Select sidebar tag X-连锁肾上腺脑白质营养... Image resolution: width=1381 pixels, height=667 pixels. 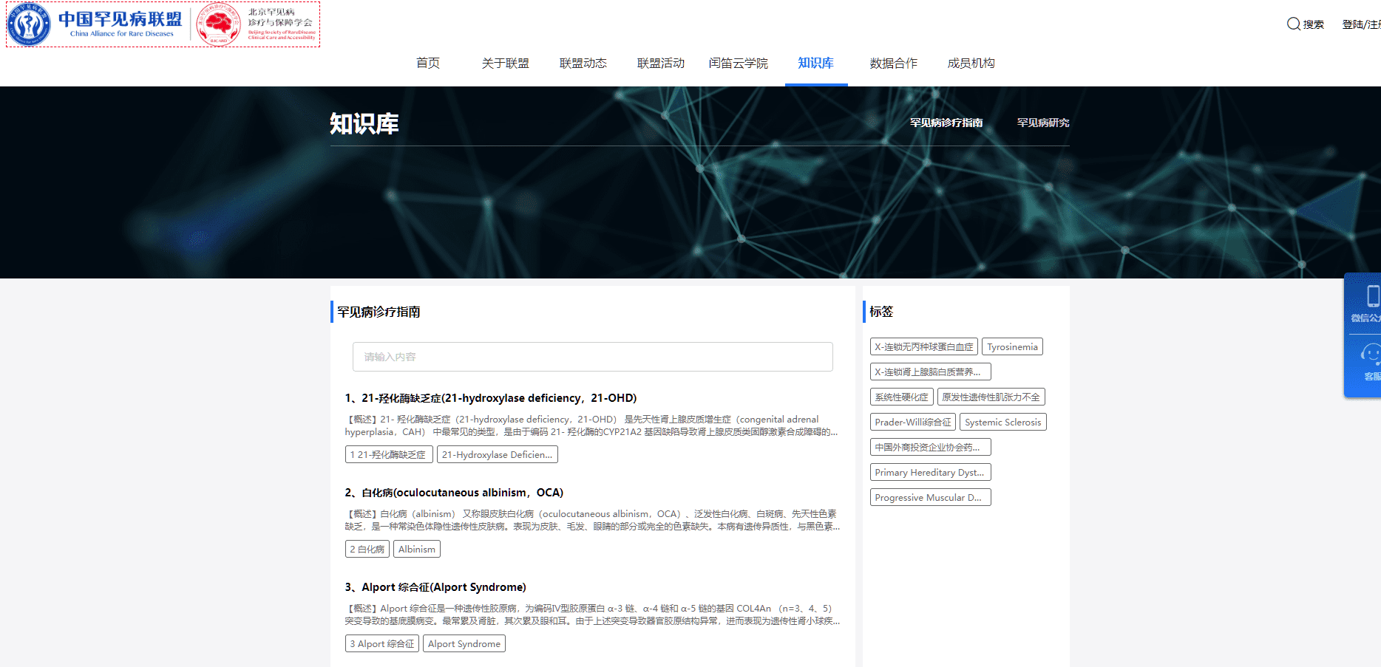click(930, 372)
